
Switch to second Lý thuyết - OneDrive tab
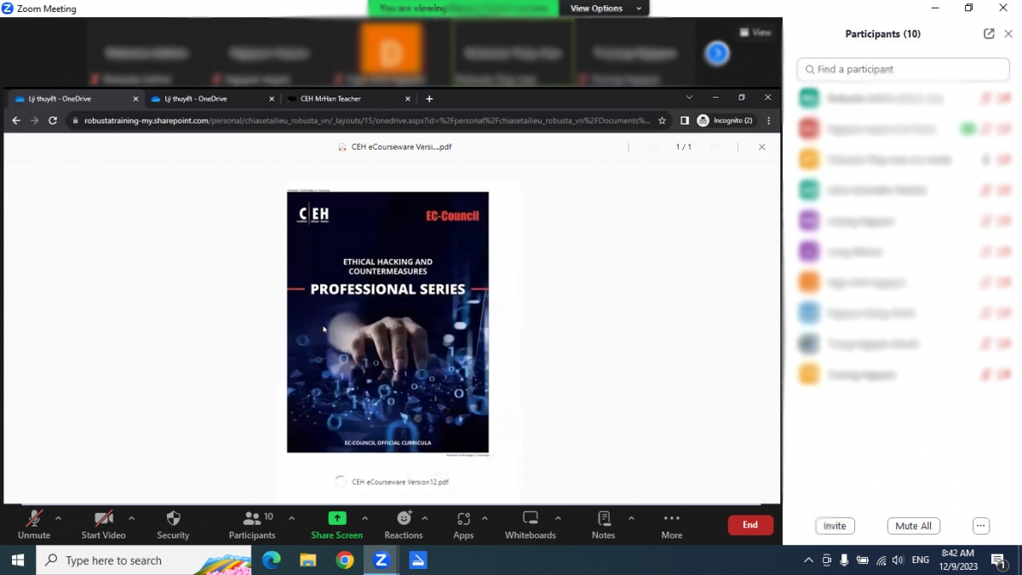pyautogui.click(x=208, y=99)
